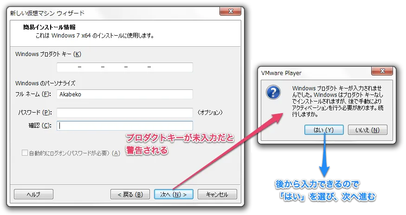Cancel the wizard with the キャンセル button
Screen dimensions: 406x215
pyautogui.click(x=217, y=194)
